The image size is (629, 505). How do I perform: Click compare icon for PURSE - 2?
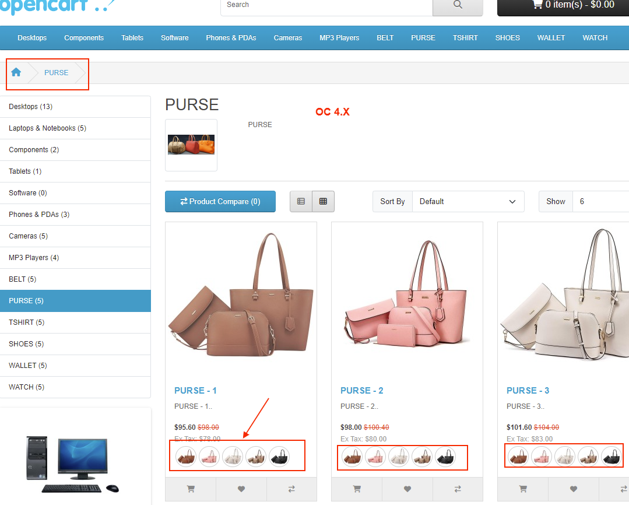[x=458, y=489]
